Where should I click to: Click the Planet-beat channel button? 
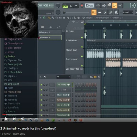64,95
